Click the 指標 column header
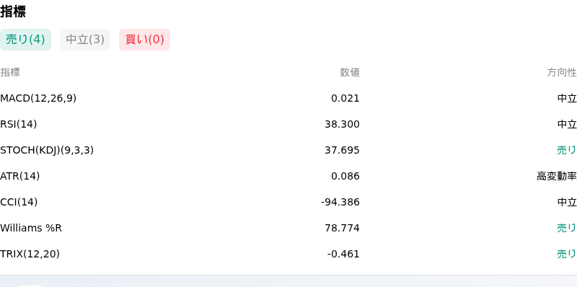Image resolution: width=577 pixels, height=287 pixels. [10, 73]
